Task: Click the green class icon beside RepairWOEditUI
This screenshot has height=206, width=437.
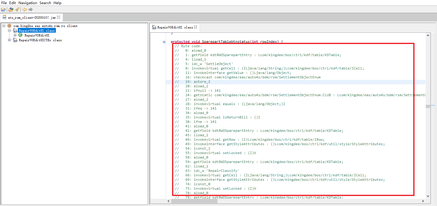Action: 21,35
